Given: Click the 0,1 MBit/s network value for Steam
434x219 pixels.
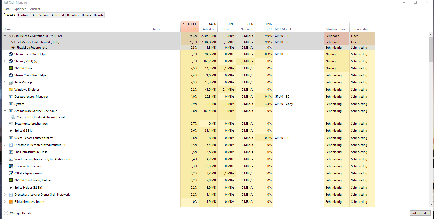Looking at the screenshot, I should 246,61.
